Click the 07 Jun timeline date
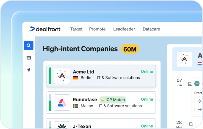The height and width of the screenshot is (129, 203). [179, 82]
